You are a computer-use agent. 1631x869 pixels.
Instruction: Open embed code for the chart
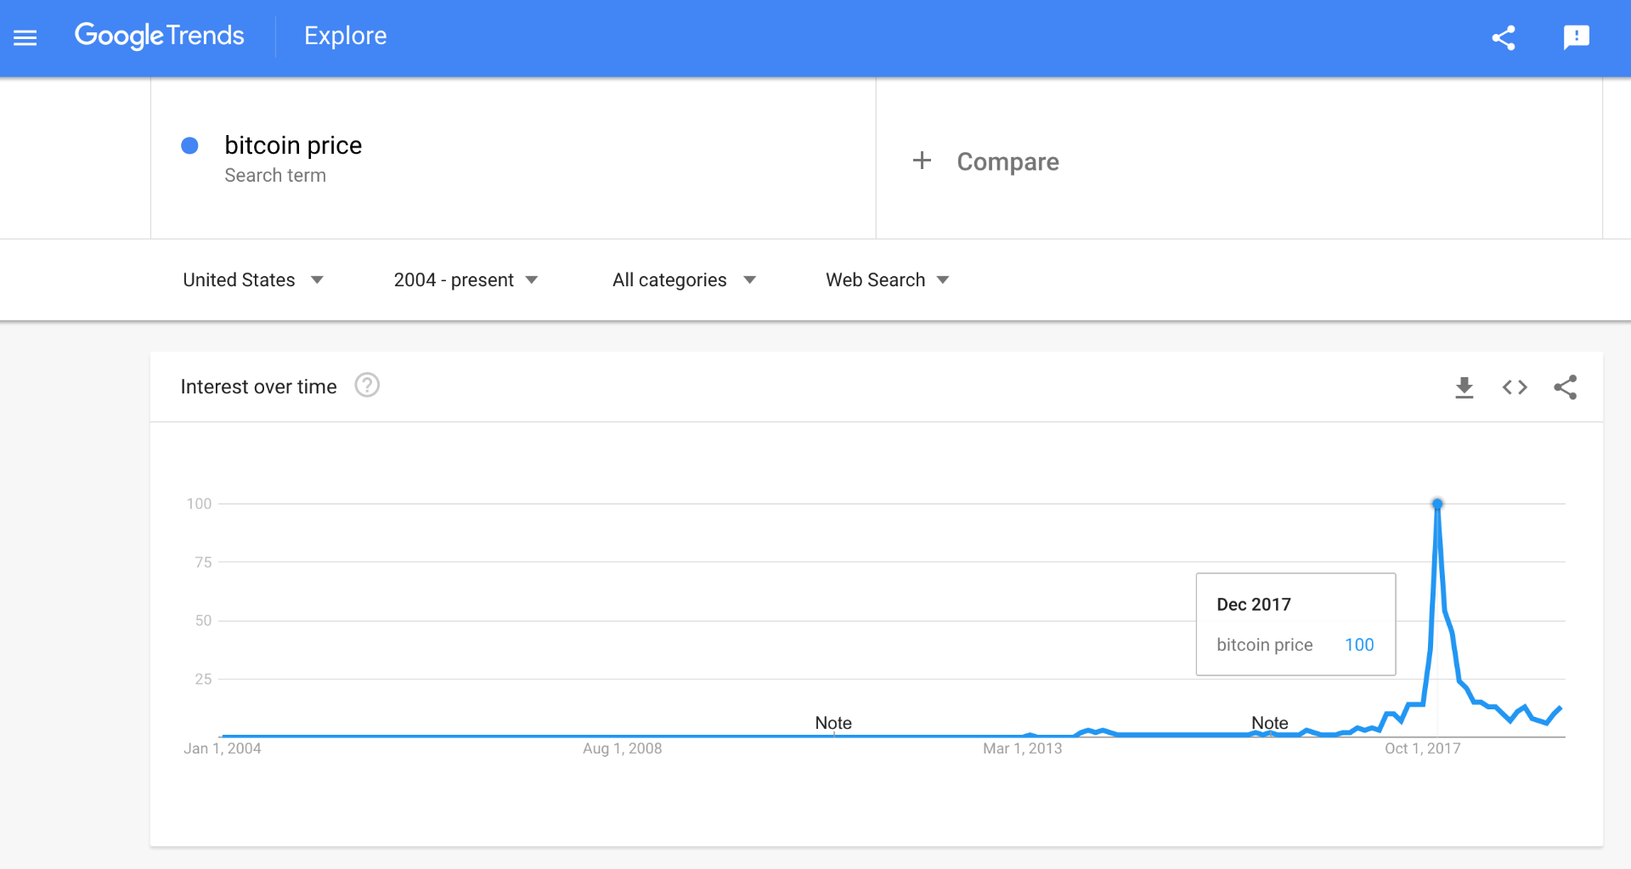tap(1515, 387)
